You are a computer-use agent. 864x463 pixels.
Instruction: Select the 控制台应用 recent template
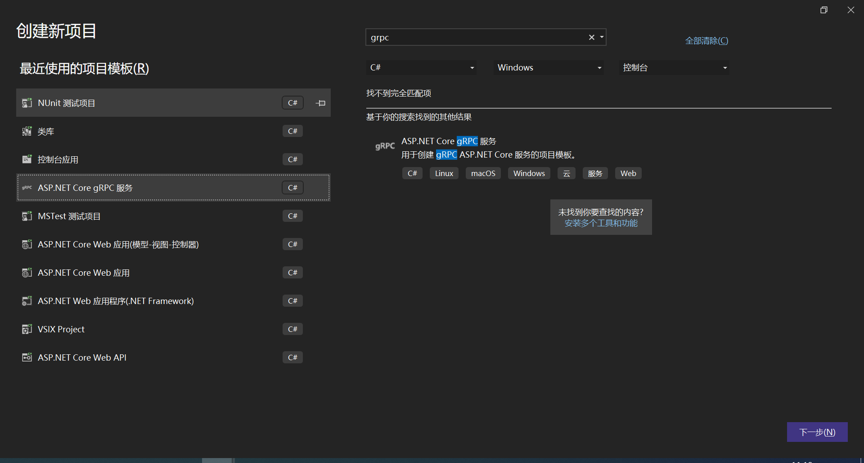[x=173, y=159]
